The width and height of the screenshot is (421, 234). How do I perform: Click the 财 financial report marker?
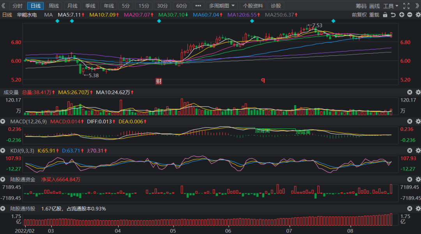click(x=159, y=81)
